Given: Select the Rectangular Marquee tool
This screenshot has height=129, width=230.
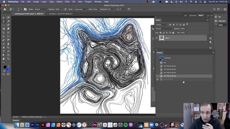Looking at the screenshot, I should click(x=4, y=25).
